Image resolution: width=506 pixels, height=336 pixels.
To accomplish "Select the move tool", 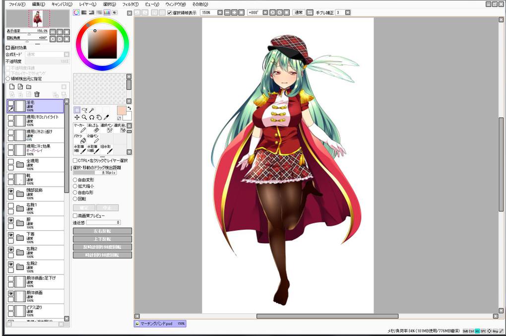I will (x=77, y=118).
